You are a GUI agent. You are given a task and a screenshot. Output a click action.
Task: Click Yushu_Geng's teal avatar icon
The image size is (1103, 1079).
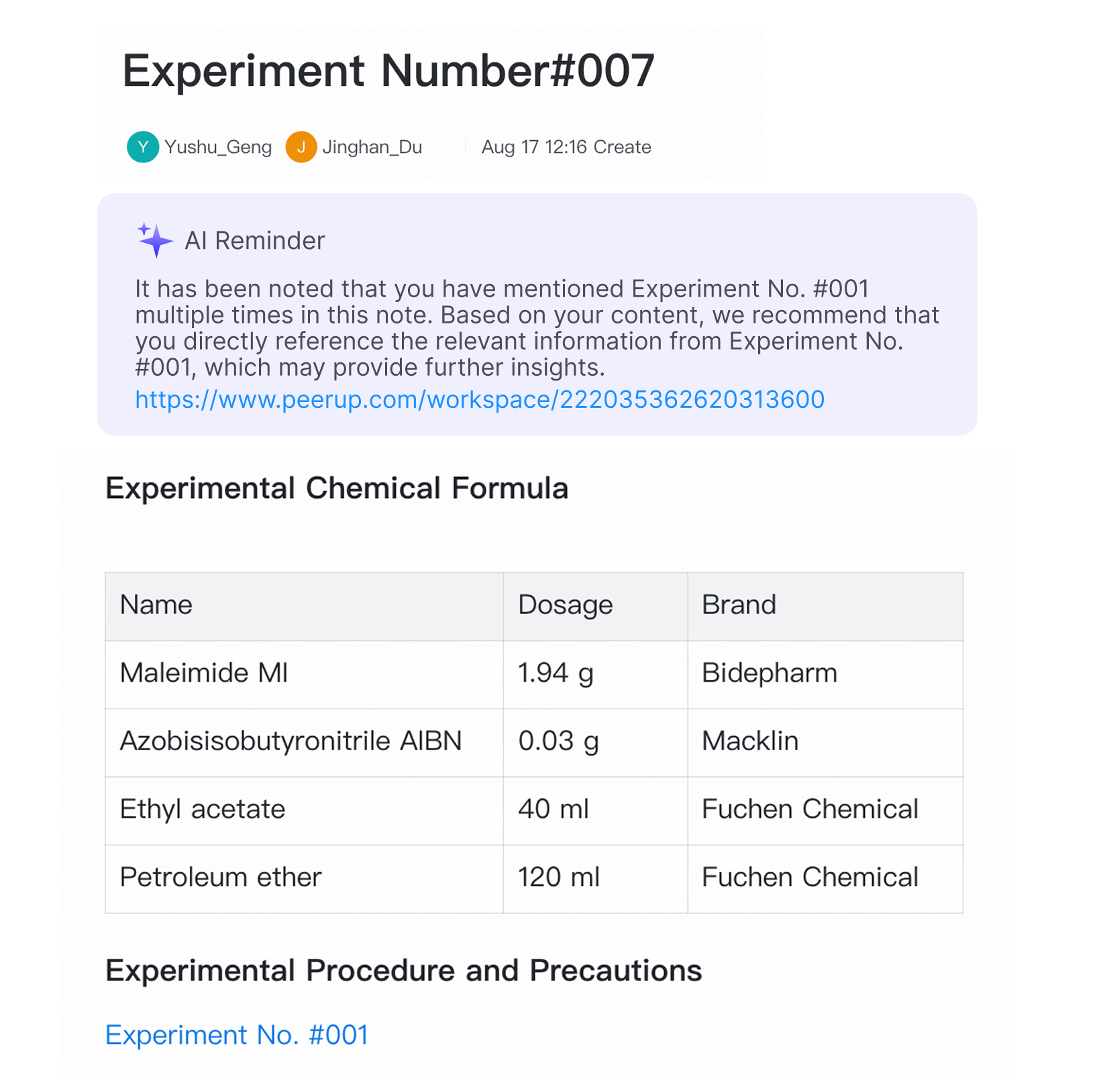tap(143, 147)
